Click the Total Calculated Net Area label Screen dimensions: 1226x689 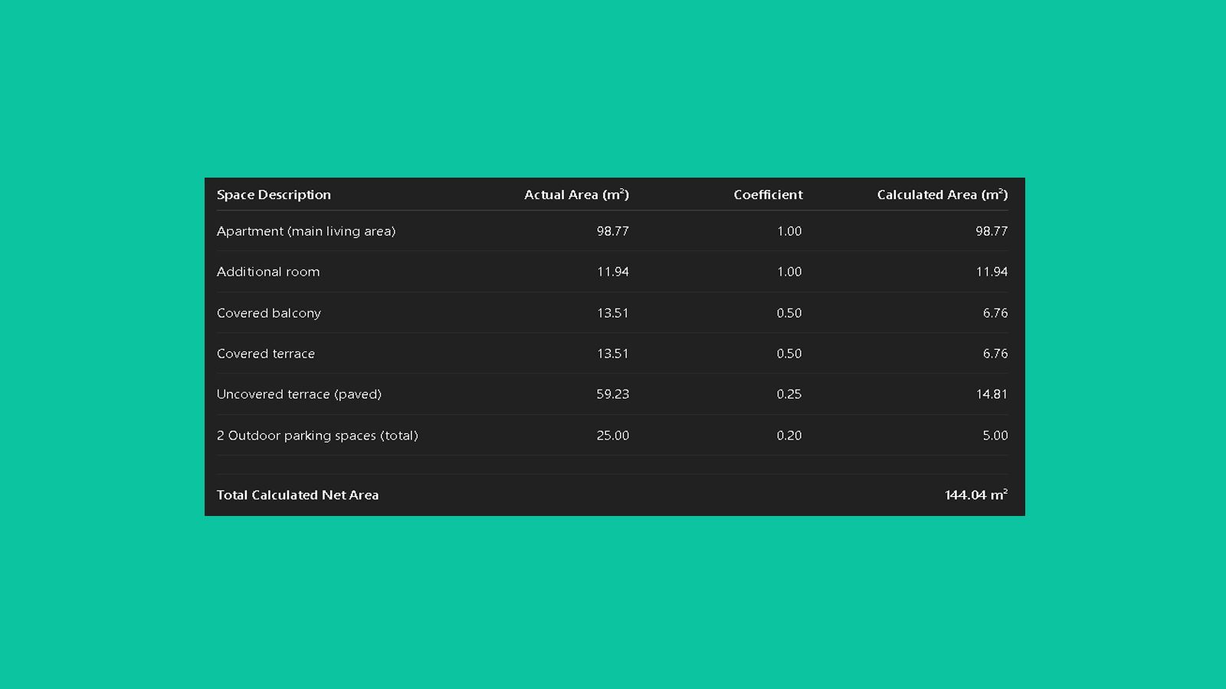click(297, 495)
